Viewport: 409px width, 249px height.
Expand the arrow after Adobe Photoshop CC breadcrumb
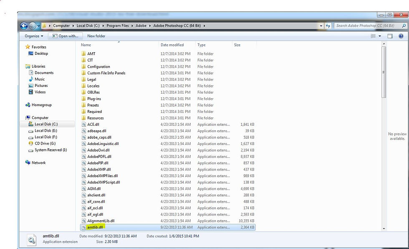[204, 26]
